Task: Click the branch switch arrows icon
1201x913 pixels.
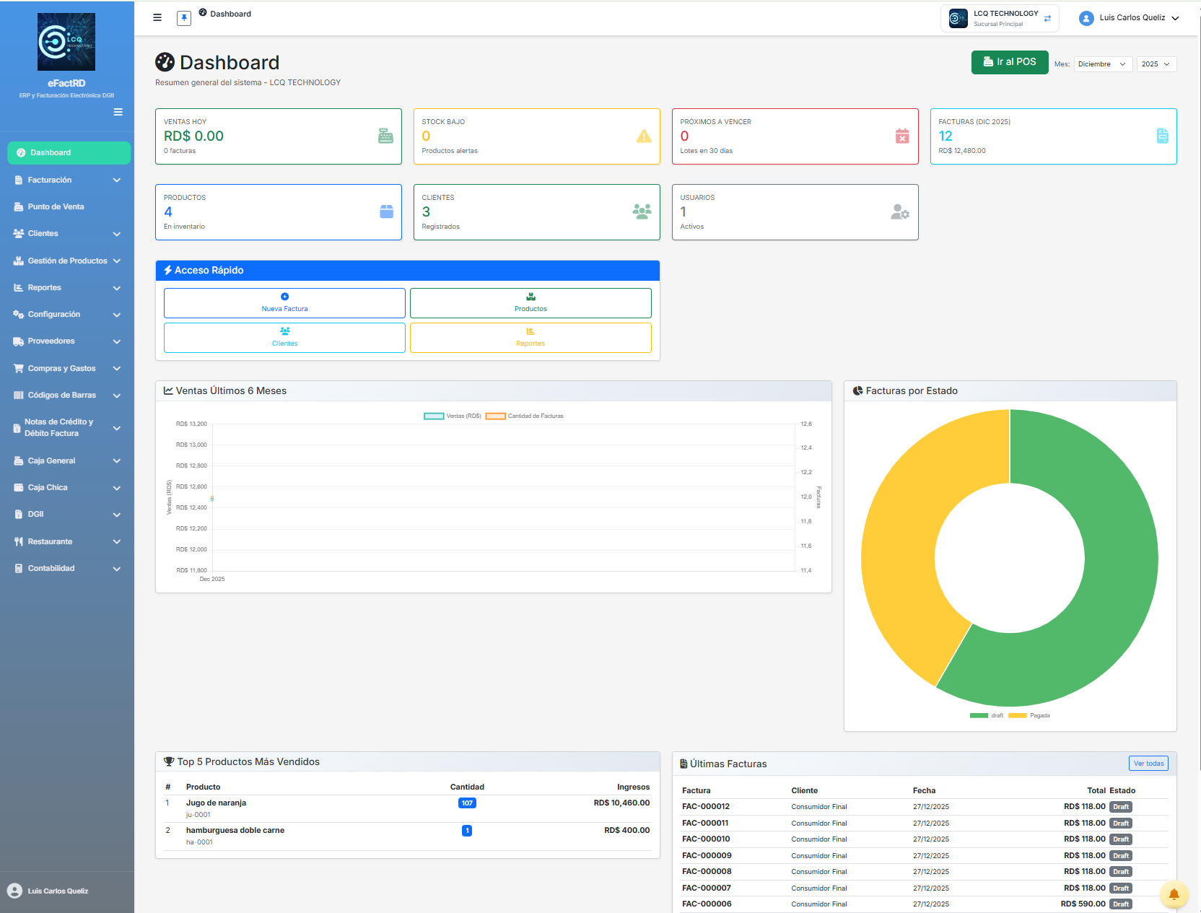Action: click(1047, 19)
